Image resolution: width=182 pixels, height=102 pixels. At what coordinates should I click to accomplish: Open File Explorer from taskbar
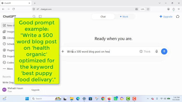[71, 99]
